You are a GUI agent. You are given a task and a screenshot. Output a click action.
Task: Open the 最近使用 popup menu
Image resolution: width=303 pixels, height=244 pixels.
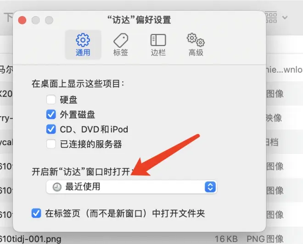tap(132, 187)
